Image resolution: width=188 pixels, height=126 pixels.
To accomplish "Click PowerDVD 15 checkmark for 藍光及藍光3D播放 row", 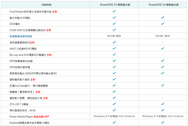I will (114, 18).
